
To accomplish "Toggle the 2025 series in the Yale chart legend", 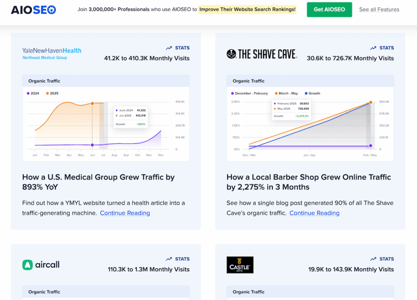I will click(x=53, y=93).
